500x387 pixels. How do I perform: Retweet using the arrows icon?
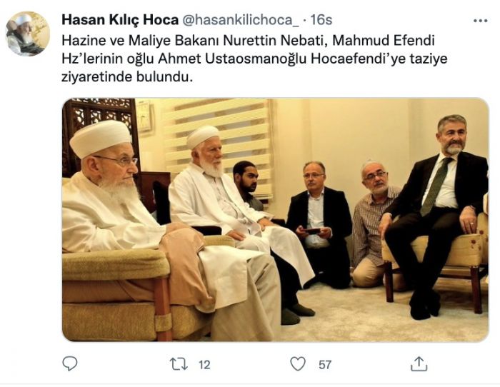(179, 364)
